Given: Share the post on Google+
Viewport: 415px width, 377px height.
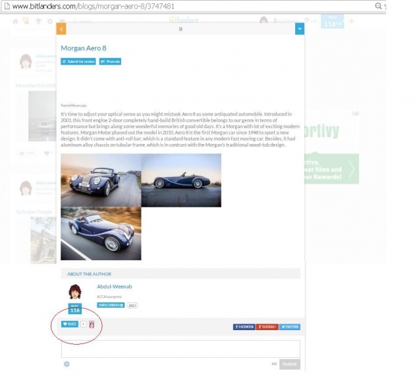Looking at the screenshot, I should pyautogui.click(x=267, y=327).
